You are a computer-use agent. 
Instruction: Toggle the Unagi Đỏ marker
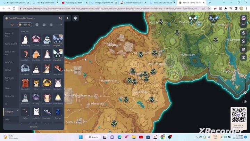point(25,54)
